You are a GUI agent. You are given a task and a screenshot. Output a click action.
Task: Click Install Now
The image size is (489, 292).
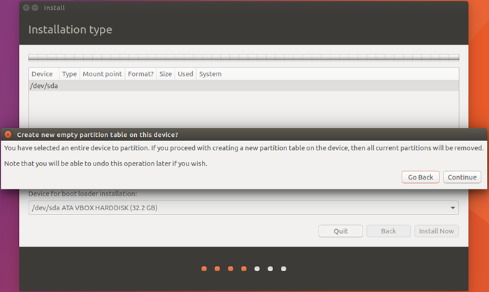click(437, 231)
